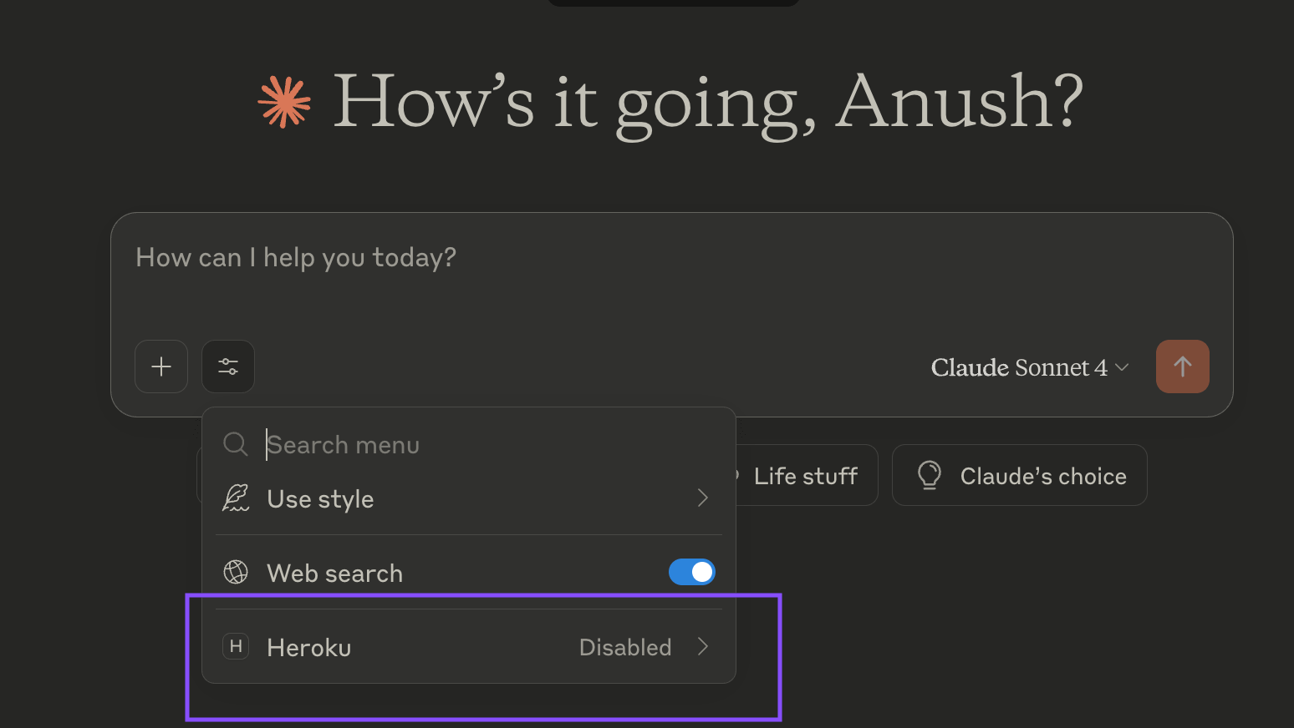Viewport: 1294px width, 728px height.
Task: Click the lightbulb icon on Claude's choice
Action: [x=928, y=475]
